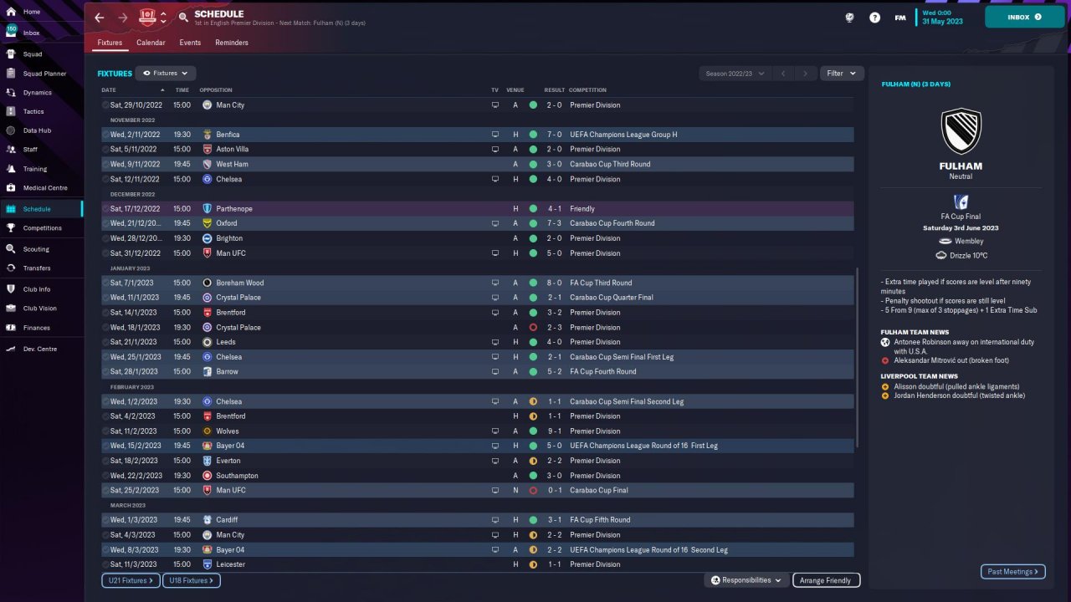The height and width of the screenshot is (602, 1071).
Task: Click the Benfica club badge
Action: click(x=208, y=135)
